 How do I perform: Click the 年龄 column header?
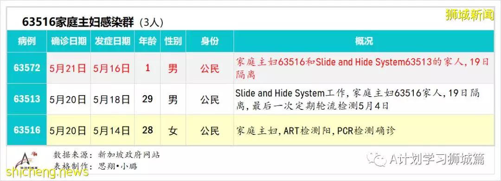tap(148, 41)
